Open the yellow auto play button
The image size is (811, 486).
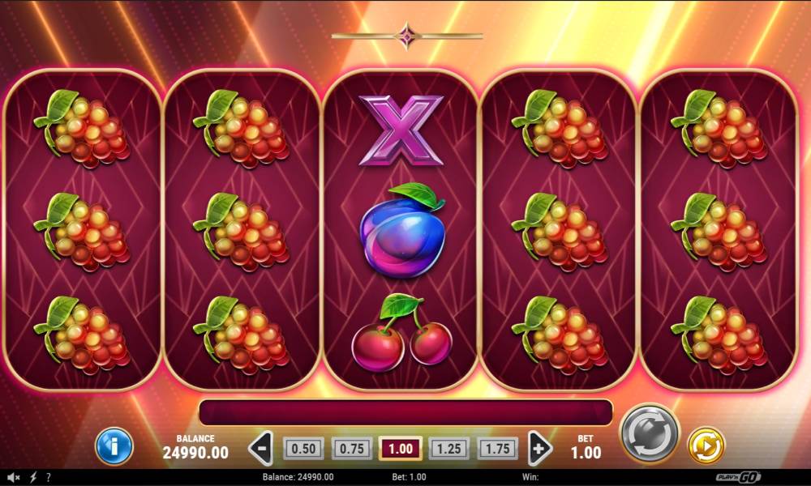(706, 445)
